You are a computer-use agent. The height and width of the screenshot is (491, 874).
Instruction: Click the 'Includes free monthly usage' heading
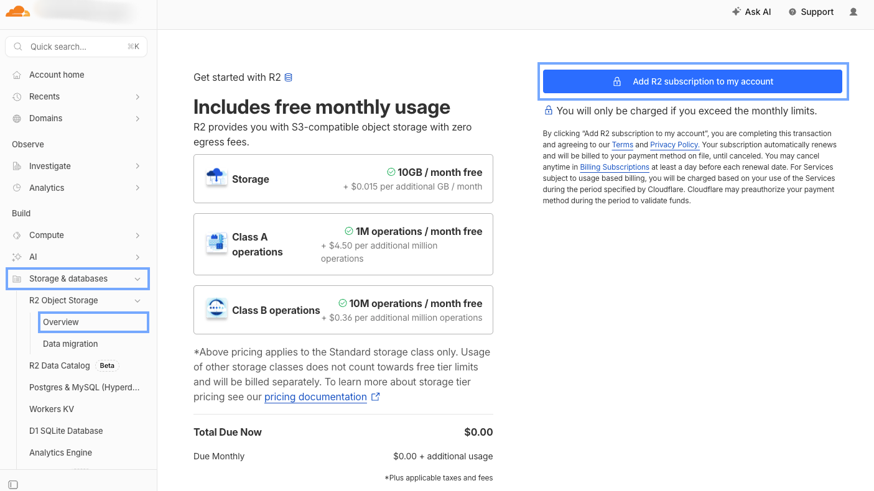(x=322, y=107)
